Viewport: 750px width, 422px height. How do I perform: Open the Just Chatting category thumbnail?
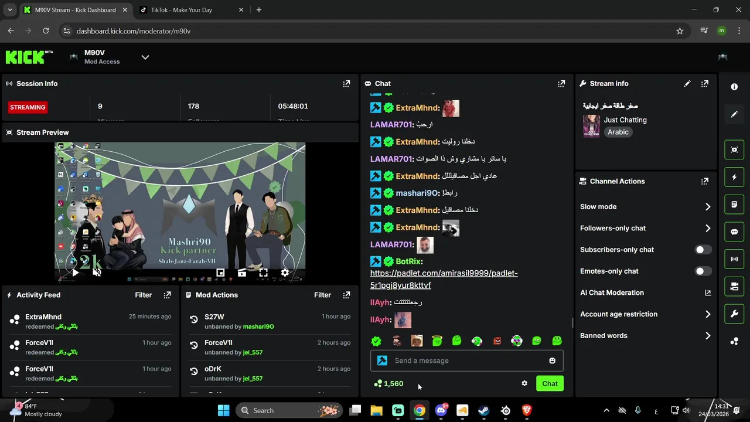pos(591,126)
